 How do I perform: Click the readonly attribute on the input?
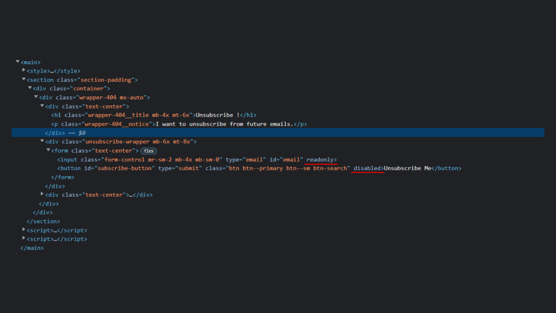tap(320, 160)
